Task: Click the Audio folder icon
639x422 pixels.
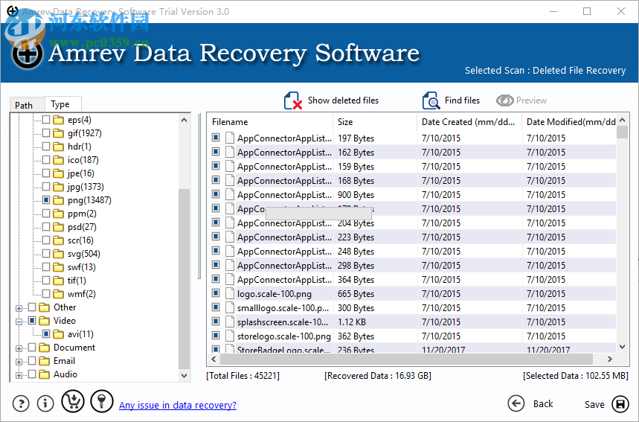Action: (x=45, y=374)
